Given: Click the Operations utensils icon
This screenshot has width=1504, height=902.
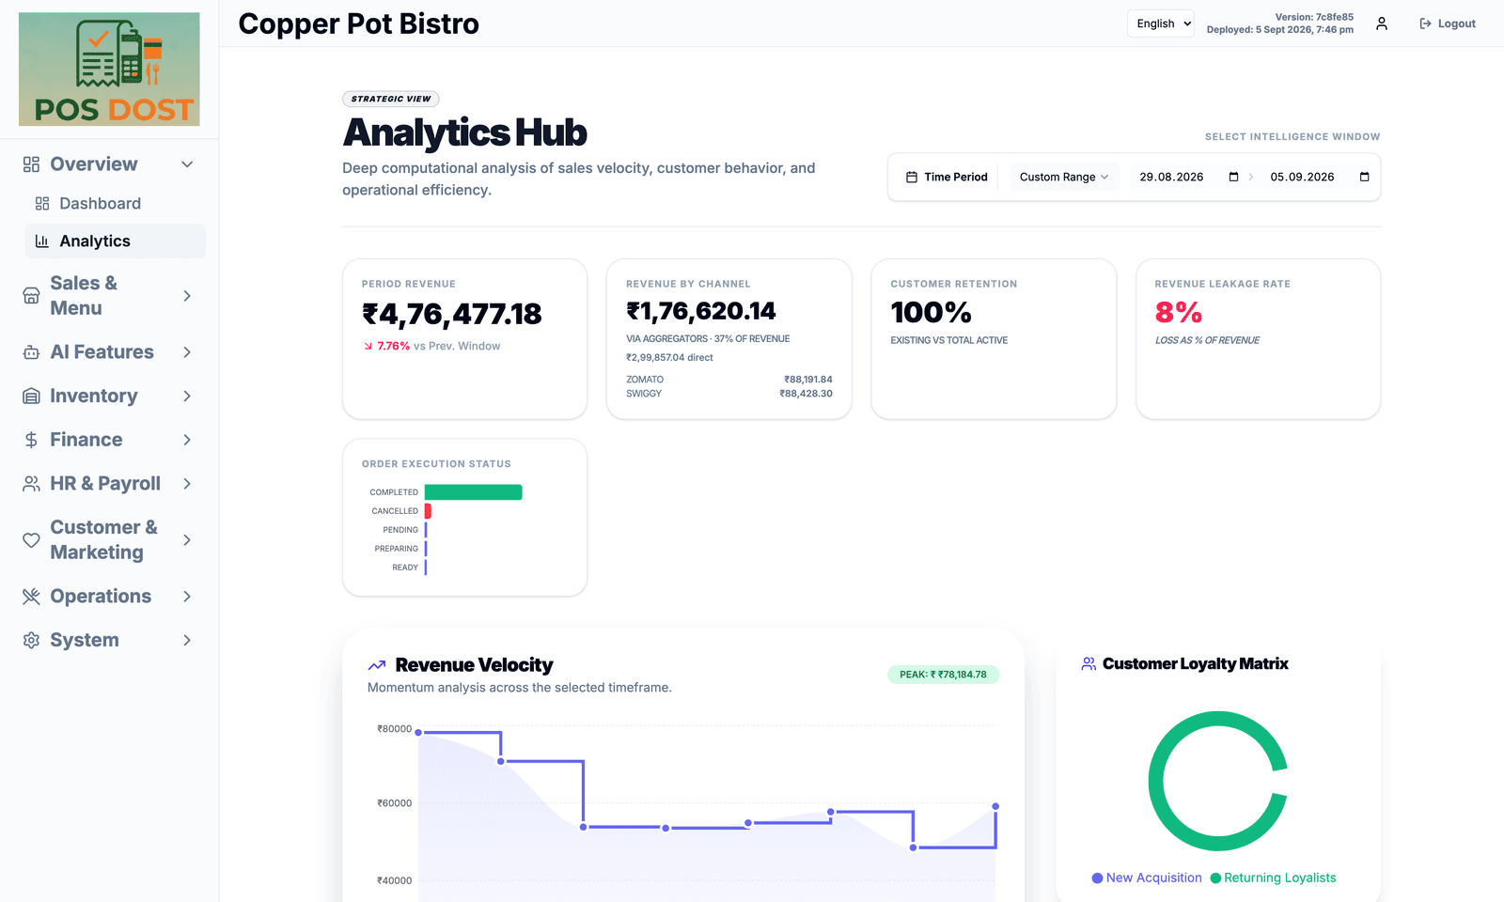Looking at the screenshot, I should click(31, 597).
